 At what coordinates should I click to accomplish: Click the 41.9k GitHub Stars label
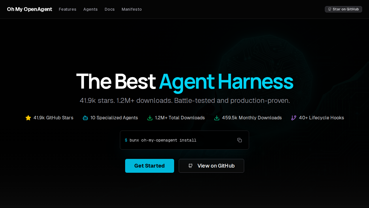(53, 118)
